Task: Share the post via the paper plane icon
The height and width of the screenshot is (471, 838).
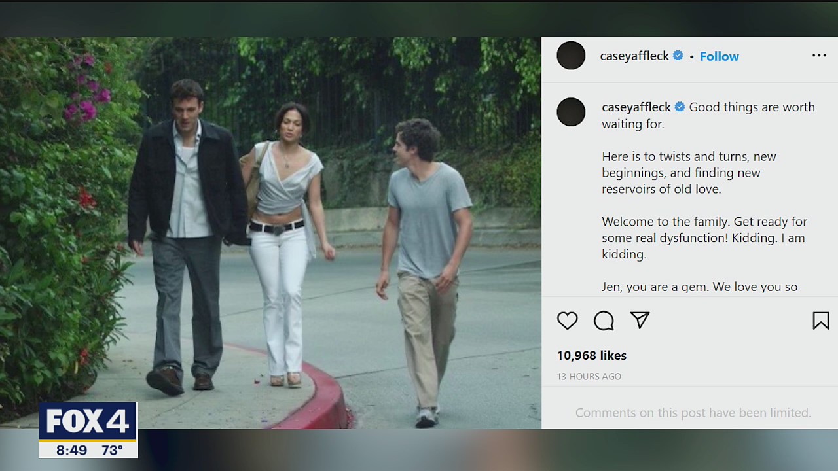Action: (x=640, y=321)
